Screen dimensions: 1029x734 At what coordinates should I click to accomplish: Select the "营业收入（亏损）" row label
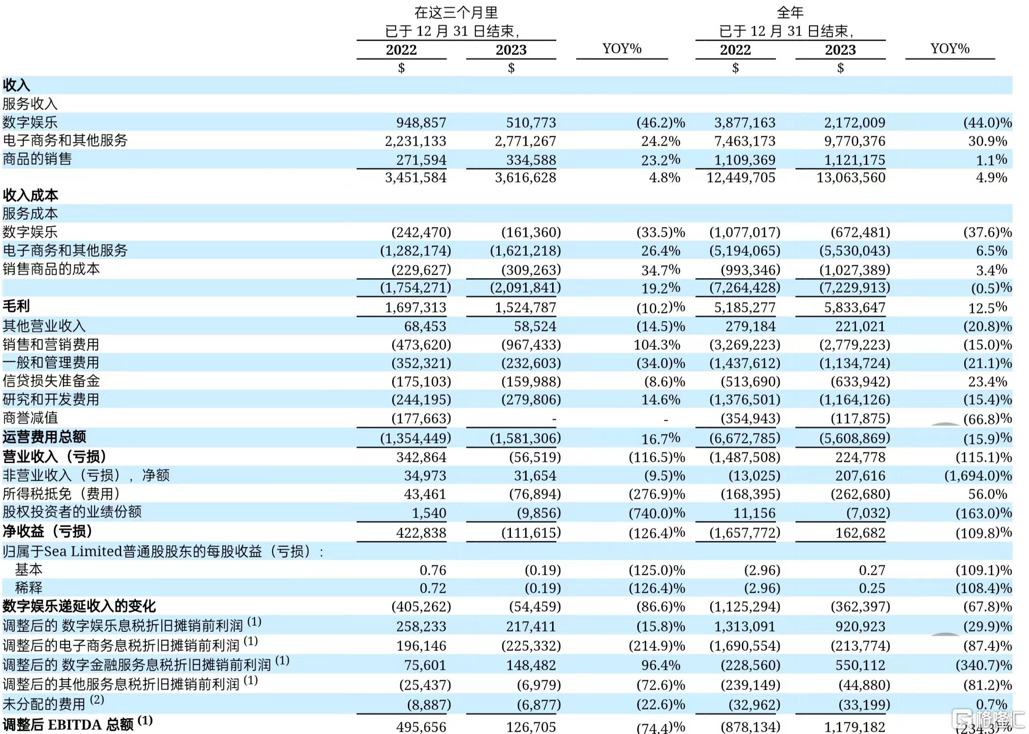coord(54,457)
